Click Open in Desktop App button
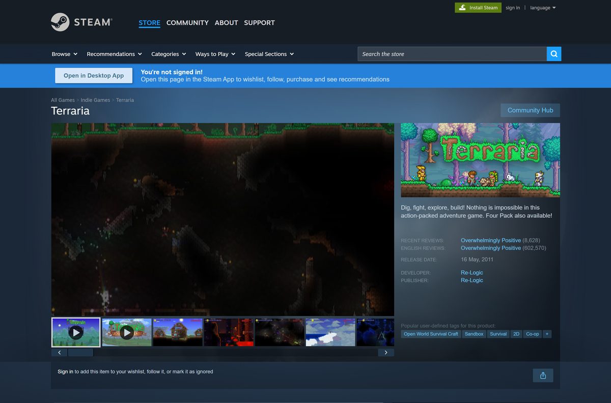This screenshot has width=611, height=403. [x=94, y=75]
